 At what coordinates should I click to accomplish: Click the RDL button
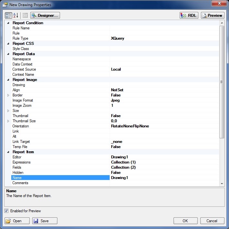189,15
